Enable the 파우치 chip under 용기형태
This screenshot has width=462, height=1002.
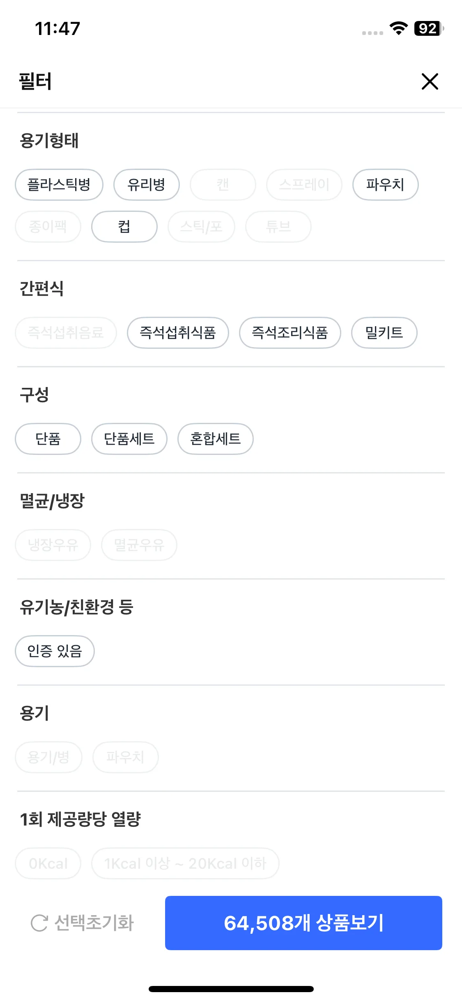click(x=385, y=185)
